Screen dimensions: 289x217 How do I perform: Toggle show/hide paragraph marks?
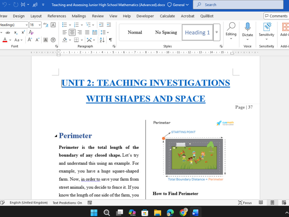[111, 40]
